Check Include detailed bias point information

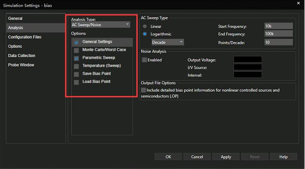click(x=143, y=90)
